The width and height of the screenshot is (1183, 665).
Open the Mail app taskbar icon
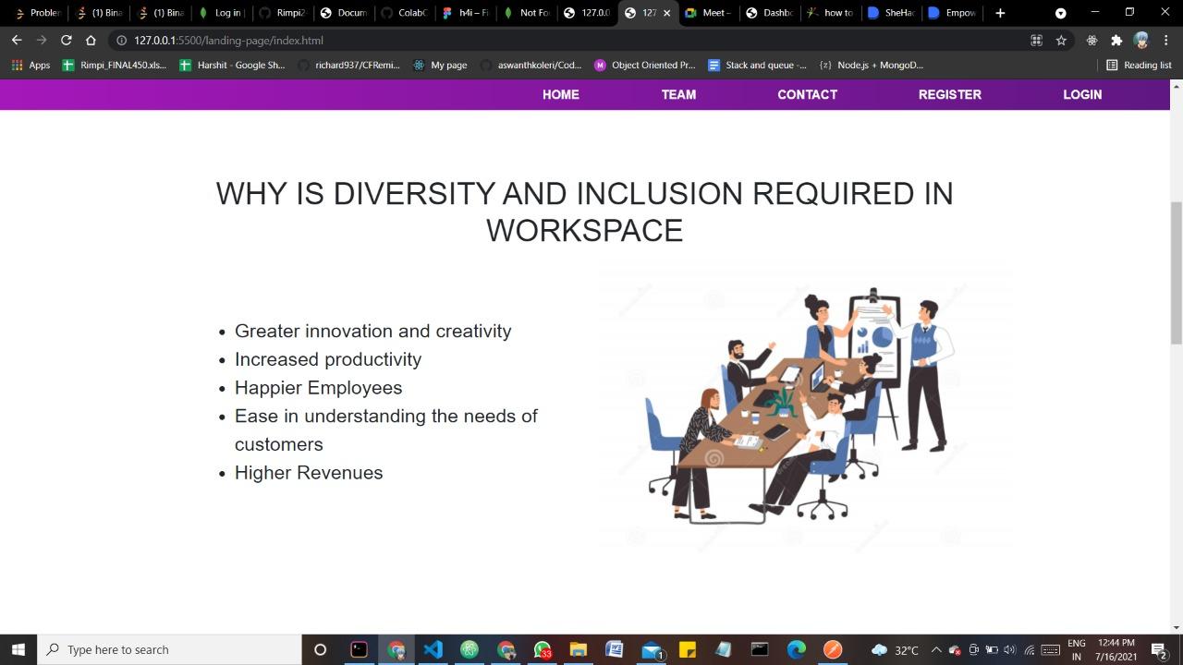tap(652, 649)
